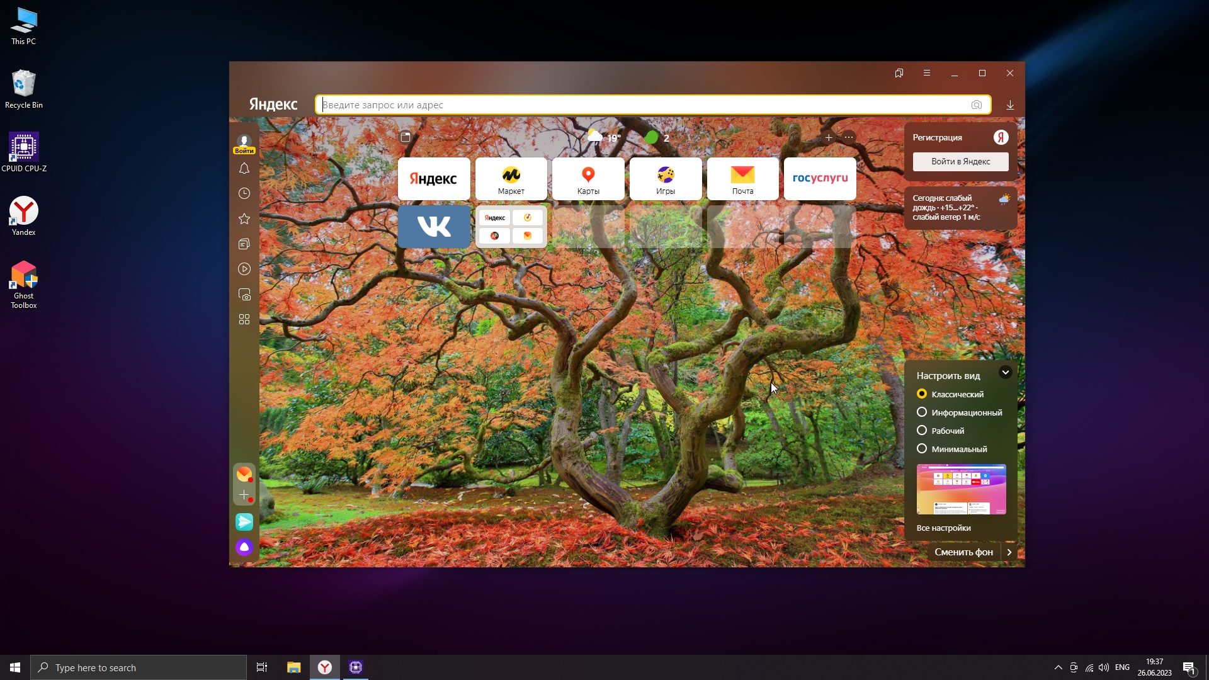This screenshot has width=1209, height=680.
Task: Select Минимальный view option
Action: point(922,449)
